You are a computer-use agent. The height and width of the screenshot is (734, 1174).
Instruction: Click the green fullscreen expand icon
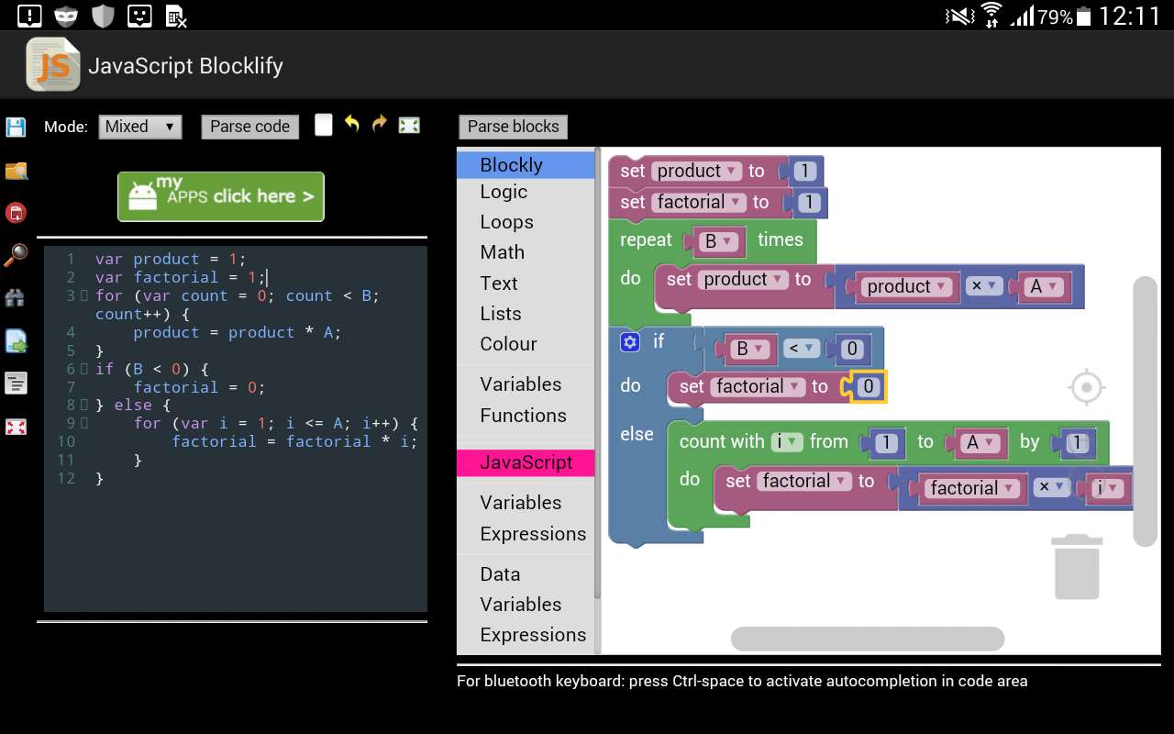pos(409,126)
